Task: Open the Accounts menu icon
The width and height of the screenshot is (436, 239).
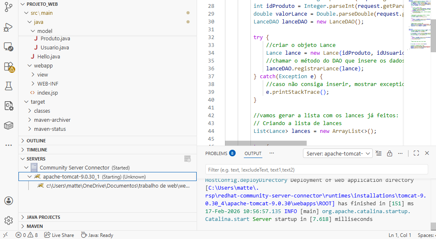Action: pos(9,201)
